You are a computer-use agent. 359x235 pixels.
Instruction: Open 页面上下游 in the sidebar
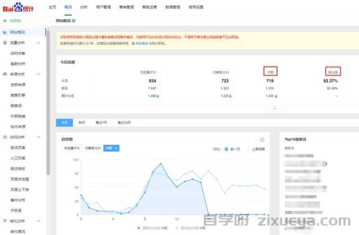pyautogui.click(x=20, y=190)
